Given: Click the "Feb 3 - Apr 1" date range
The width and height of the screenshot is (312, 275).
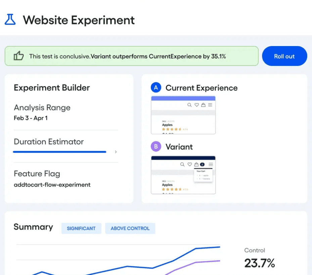Looking at the screenshot, I should (31, 118).
